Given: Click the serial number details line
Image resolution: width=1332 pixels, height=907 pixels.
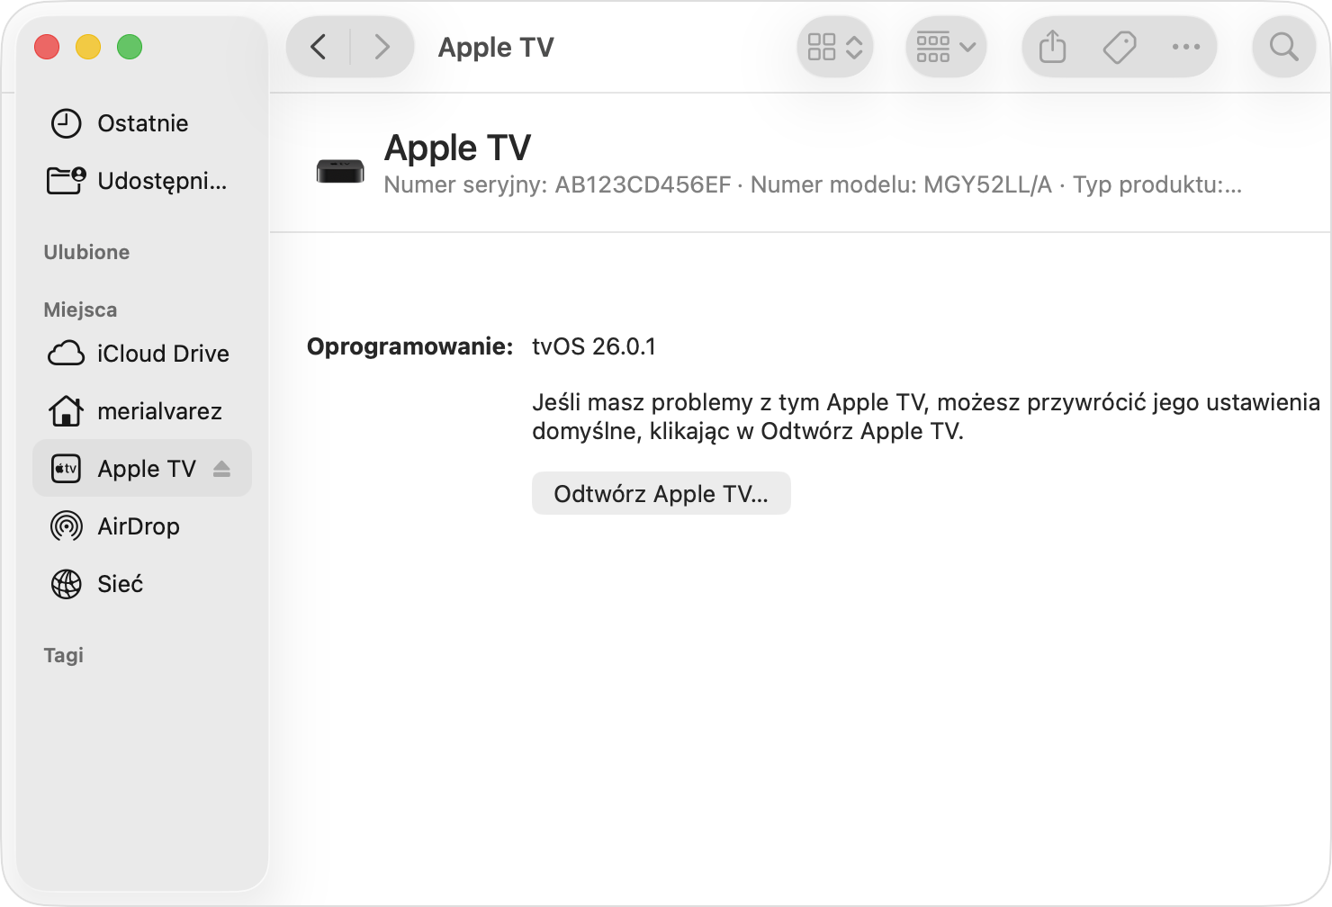Looking at the screenshot, I should tap(813, 184).
